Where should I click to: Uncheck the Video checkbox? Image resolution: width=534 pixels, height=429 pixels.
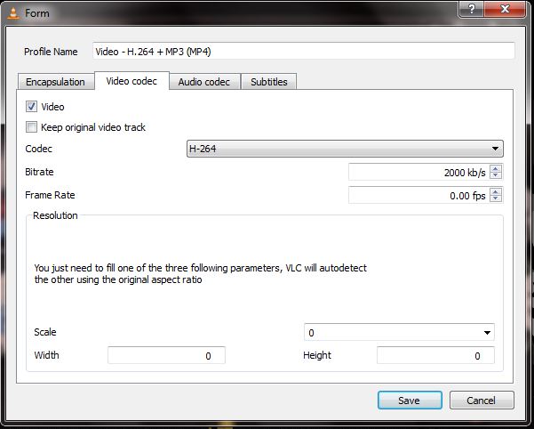[31, 107]
